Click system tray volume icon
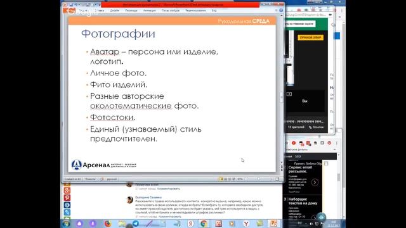The image size is (406, 228). [311, 224]
